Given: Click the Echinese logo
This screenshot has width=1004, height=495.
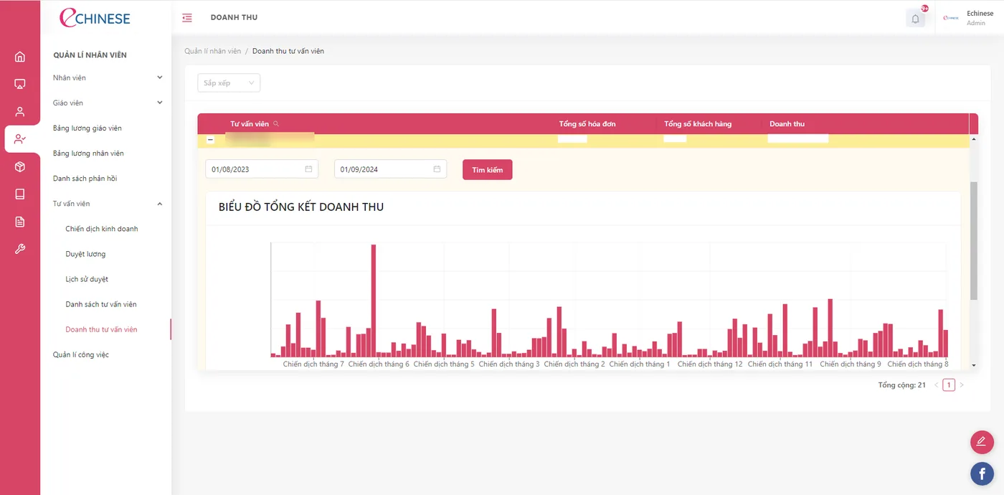Looking at the screenshot, I should point(95,18).
